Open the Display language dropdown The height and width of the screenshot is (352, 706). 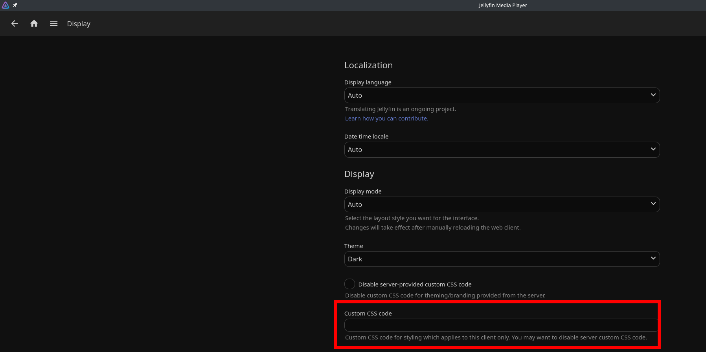click(x=495, y=95)
